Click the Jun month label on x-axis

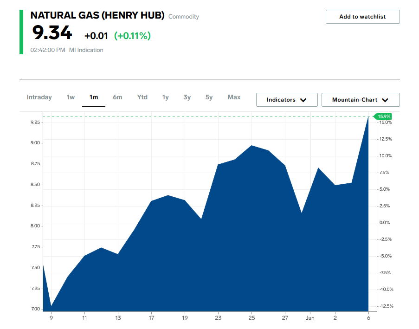point(310,318)
